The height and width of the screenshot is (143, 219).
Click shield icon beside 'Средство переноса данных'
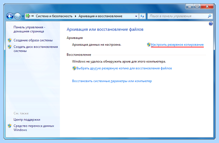pyautogui.click(x=10, y=126)
